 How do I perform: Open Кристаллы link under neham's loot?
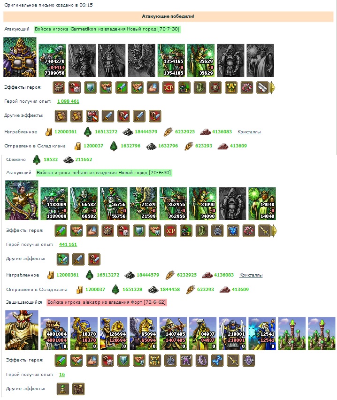[x=251, y=275]
